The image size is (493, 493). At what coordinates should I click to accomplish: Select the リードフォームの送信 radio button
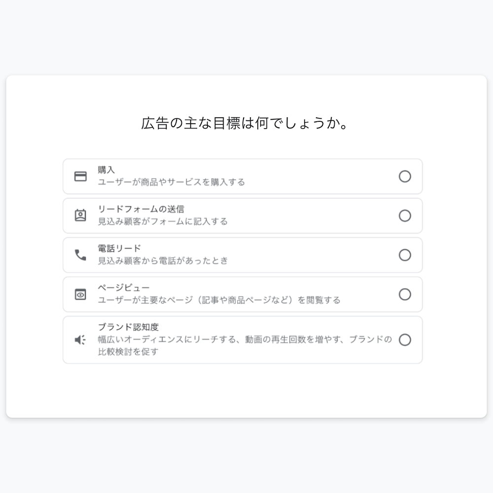coord(405,215)
